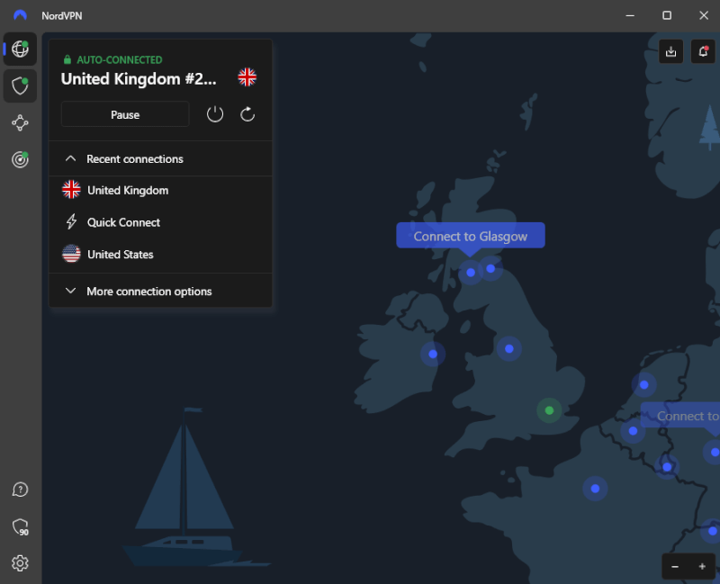This screenshot has height=584, width=720.
Task: Zoom in the map with plus button
Action: 702,567
